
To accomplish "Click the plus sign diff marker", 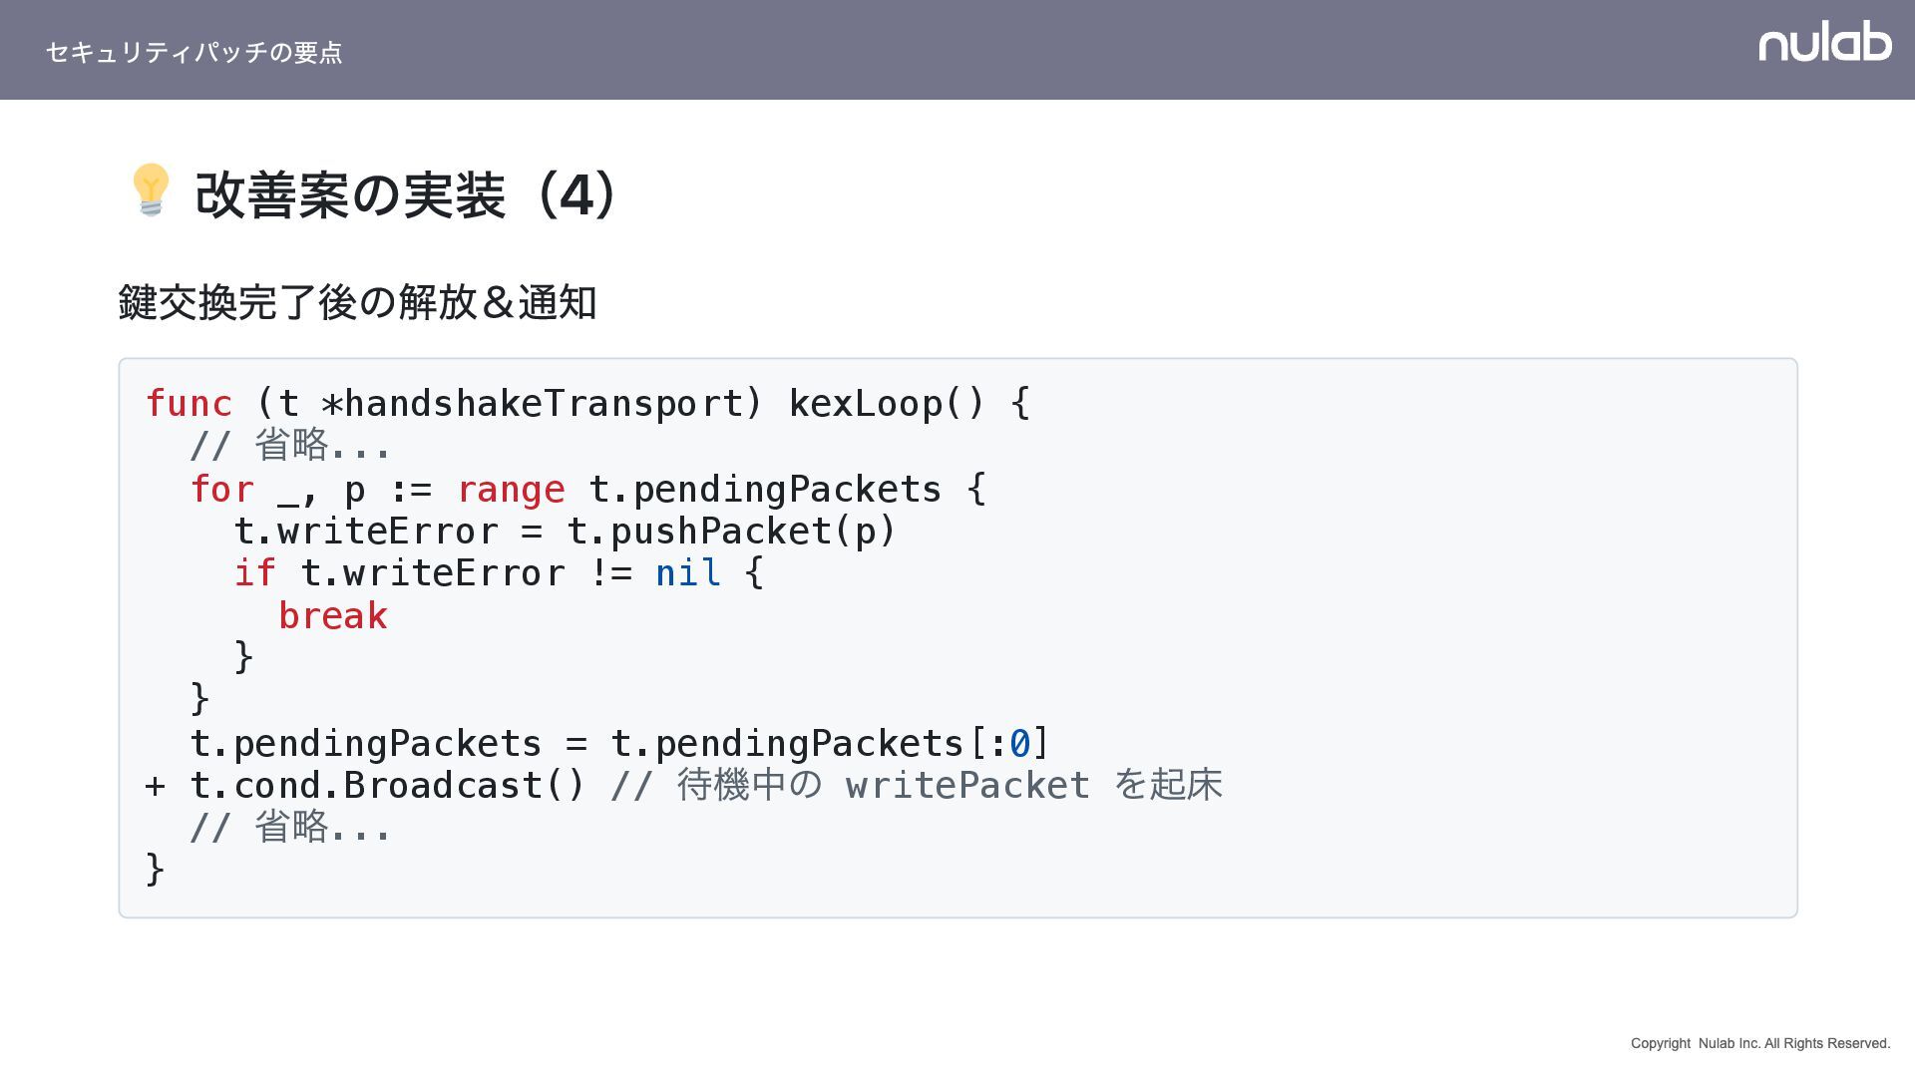I will tap(155, 786).
